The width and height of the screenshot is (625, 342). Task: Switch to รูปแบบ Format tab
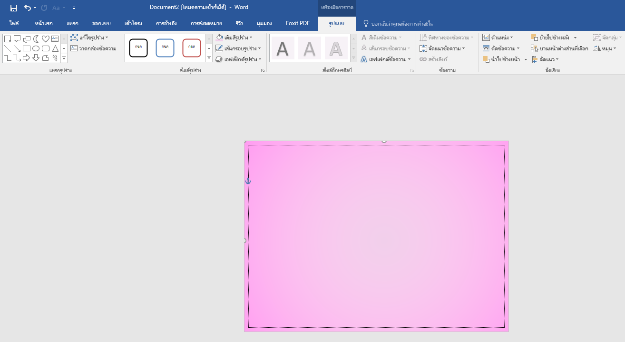tap(337, 23)
